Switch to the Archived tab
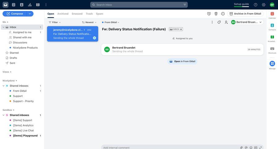Image resolution: width=278 pixels, height=149 pixels. [63, 14]
